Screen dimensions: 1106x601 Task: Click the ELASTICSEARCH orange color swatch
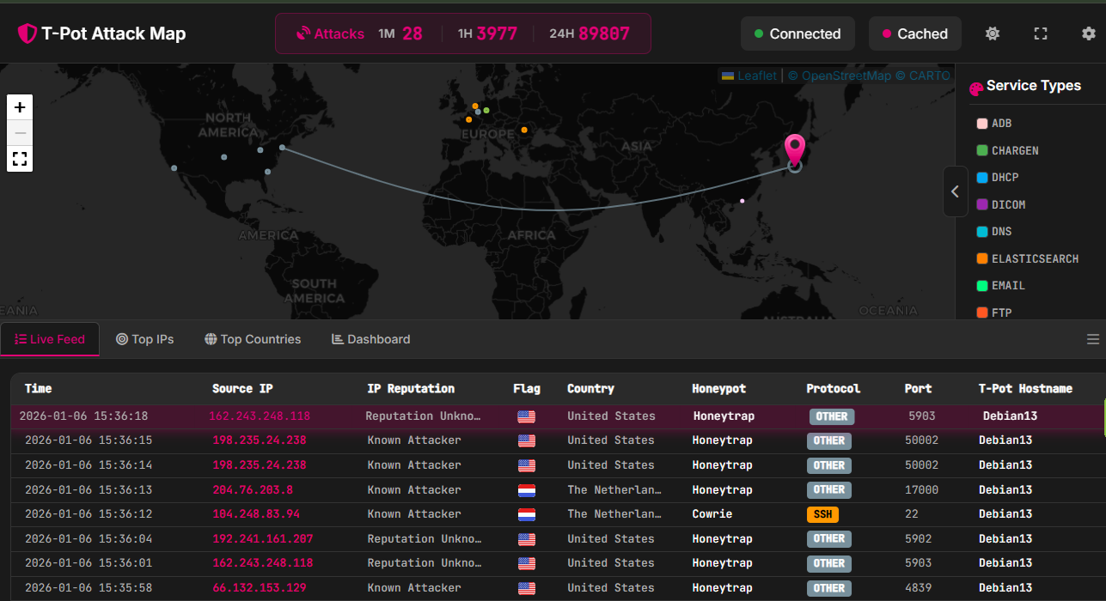(x=982, y=258)
